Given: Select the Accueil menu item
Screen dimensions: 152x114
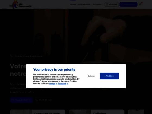Looking at the screenshot, I should 73,4.
